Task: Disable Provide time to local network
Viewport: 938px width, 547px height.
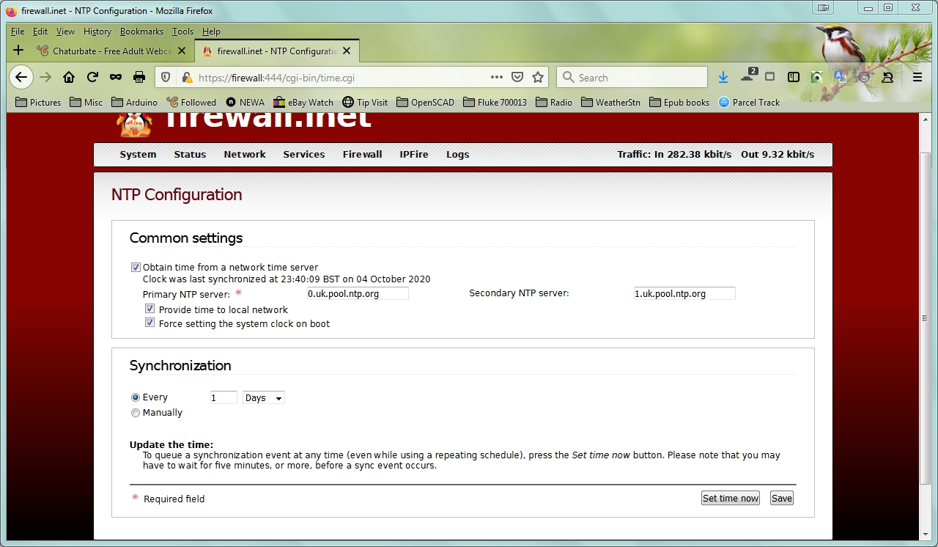Action: pos(150,309)
